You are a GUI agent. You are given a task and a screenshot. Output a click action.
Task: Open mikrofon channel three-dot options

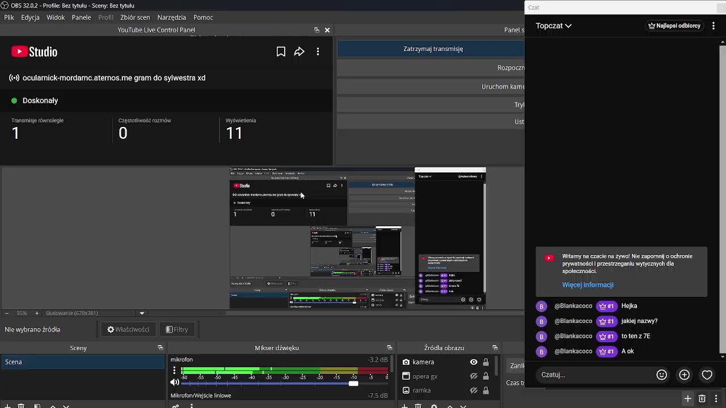tap(174, 370)
